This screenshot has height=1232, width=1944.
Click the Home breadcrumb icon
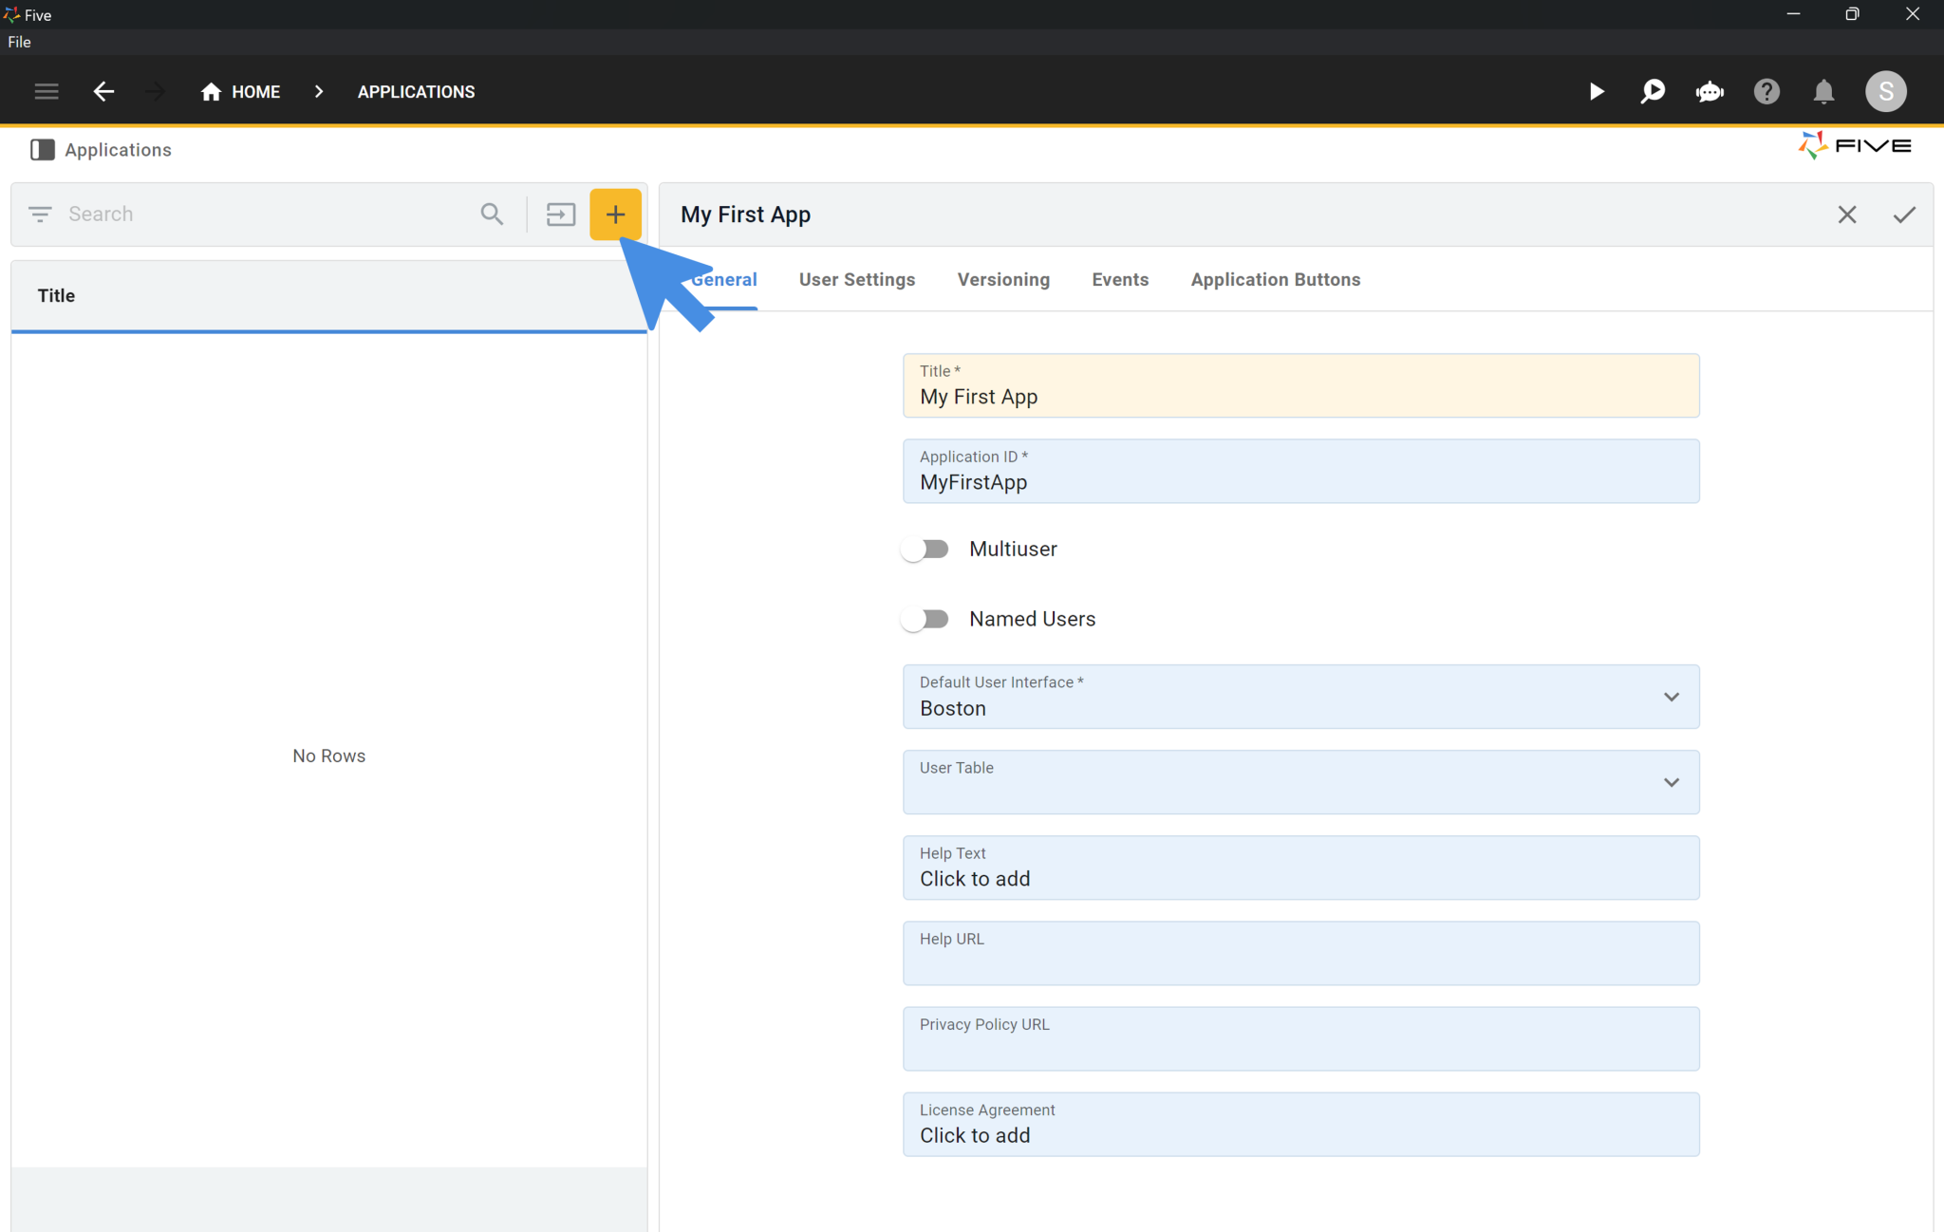click(x=210, y=91)
